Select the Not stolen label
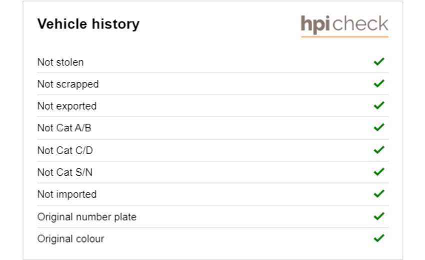425x260 pixels. (60, 62)
